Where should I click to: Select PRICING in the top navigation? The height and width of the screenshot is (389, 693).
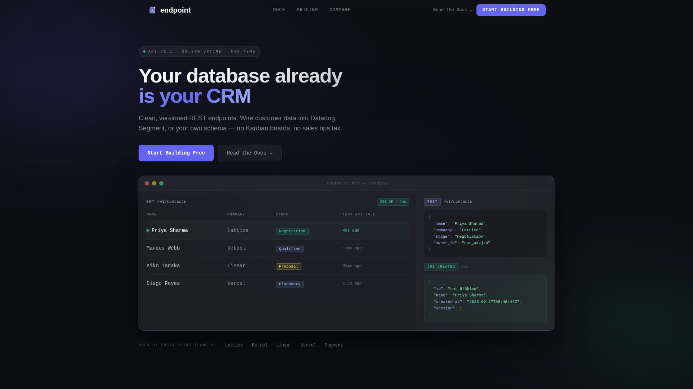[x=307, y=10]
